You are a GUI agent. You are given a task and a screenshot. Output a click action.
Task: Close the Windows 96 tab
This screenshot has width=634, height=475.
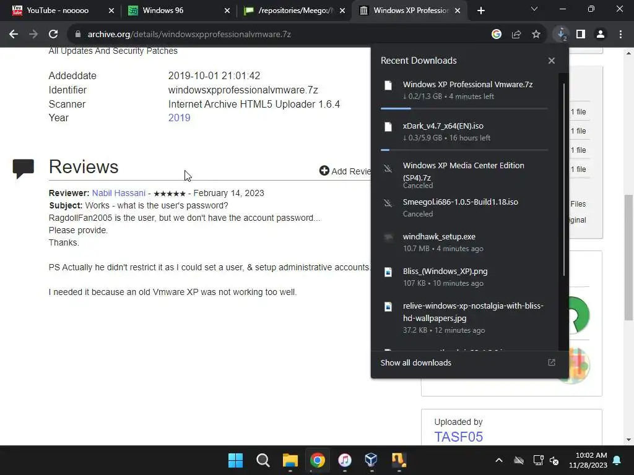227,11
